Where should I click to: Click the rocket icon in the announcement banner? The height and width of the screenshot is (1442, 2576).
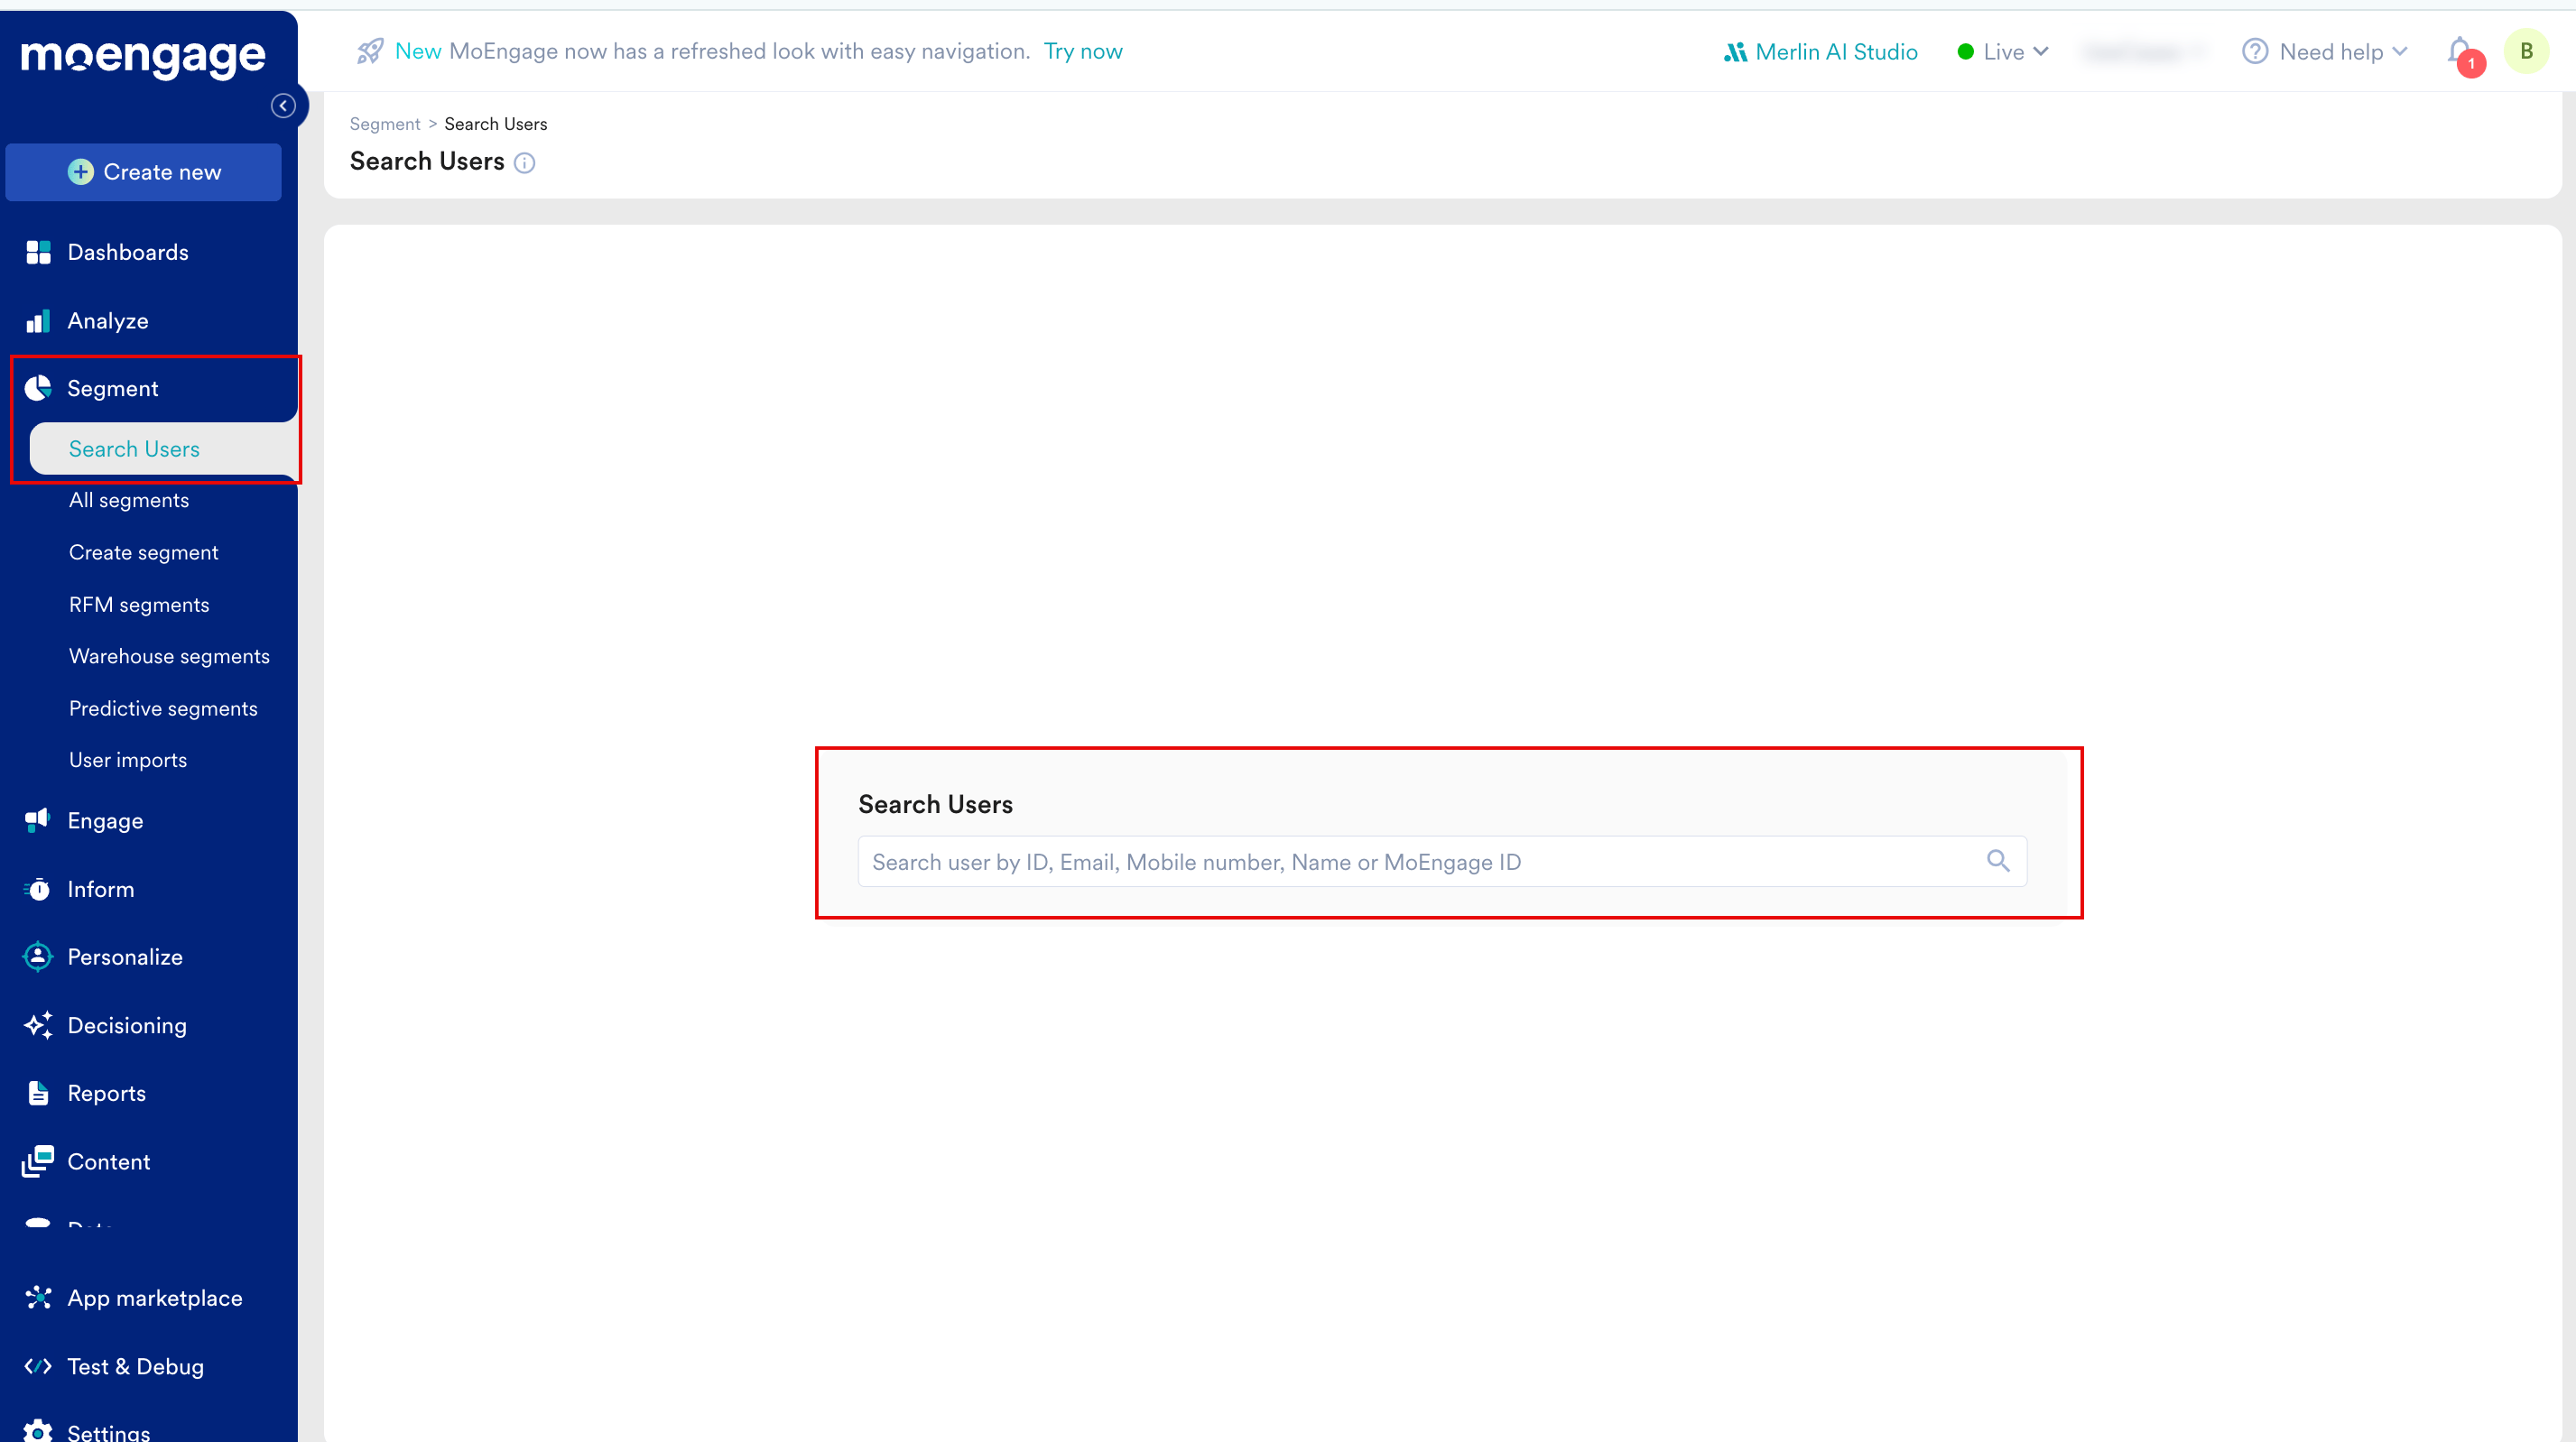click(370, 51)
